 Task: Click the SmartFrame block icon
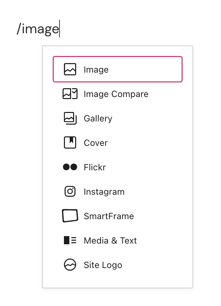[x=70, y=216]
